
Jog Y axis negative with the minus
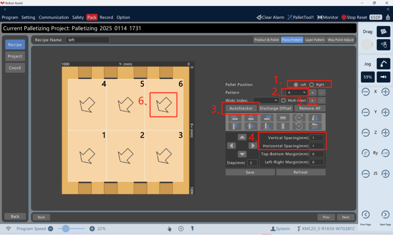coord(365,112)
